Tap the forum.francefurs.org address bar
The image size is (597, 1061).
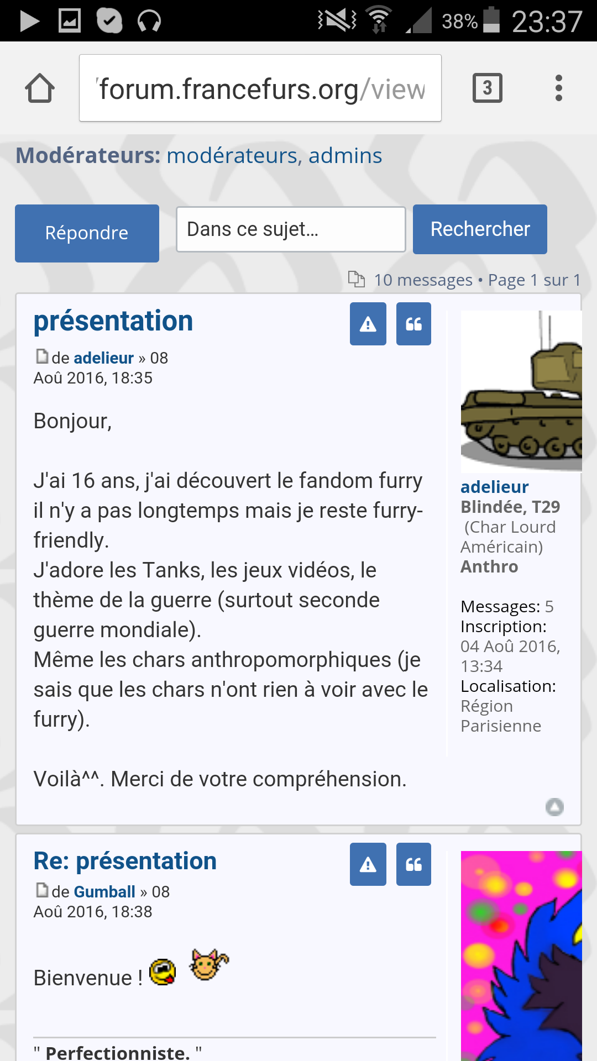[260, 88]
